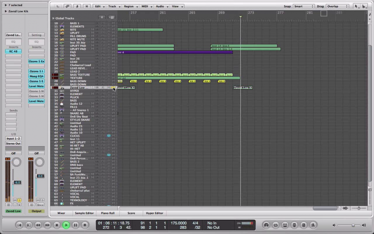Click the mute speaker icon
Image resolution: width=374 pixels, height=234 pixels.
click(x=334, y=225)
